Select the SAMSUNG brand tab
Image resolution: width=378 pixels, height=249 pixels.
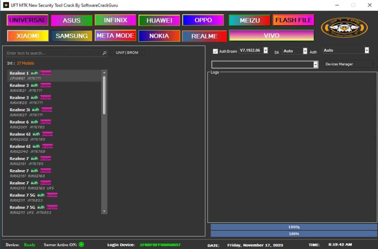coord(72,36)
